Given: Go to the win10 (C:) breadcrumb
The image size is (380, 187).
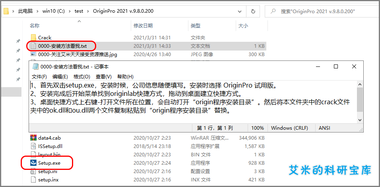Looking at the screenshot, I should click(x=54, y=12).
